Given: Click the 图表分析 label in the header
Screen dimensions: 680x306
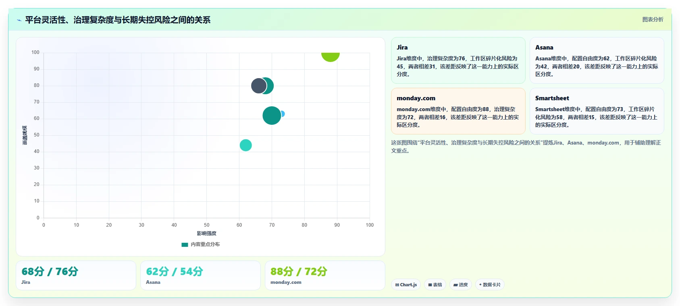Looking at the screenshot, I should [653, 19].
